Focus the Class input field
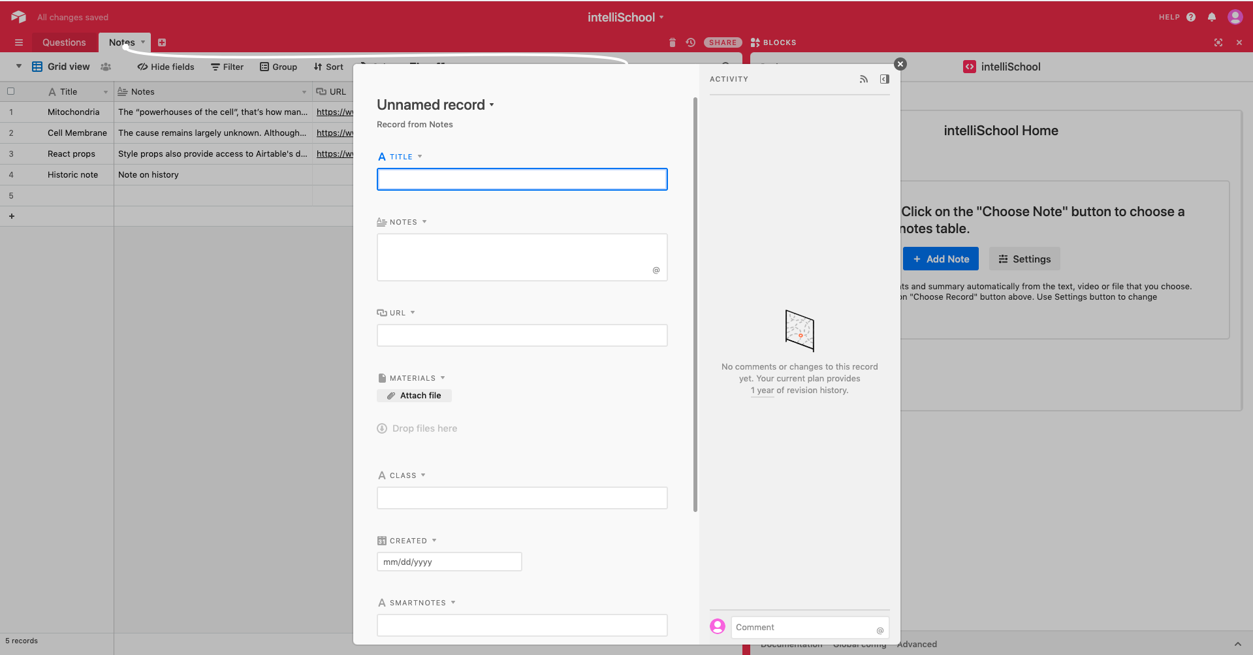1253x655 pixels. click(522, 498)
